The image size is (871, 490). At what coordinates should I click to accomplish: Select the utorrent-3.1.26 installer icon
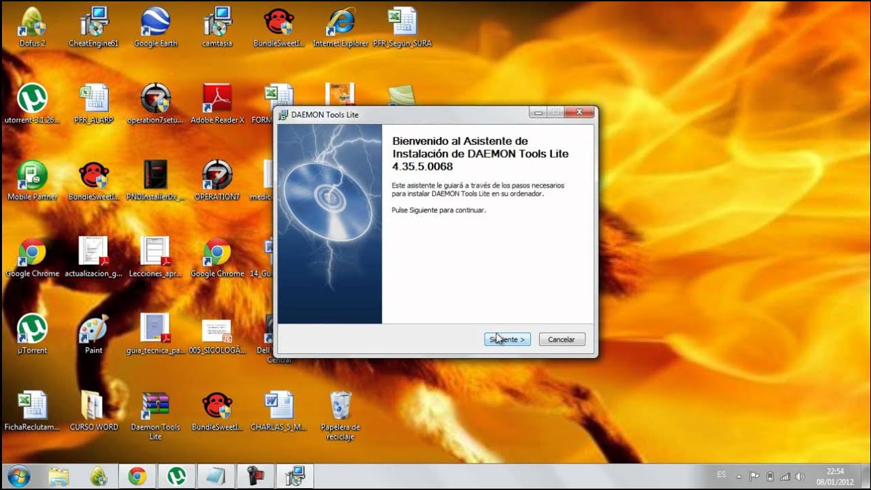pos(32,103)
